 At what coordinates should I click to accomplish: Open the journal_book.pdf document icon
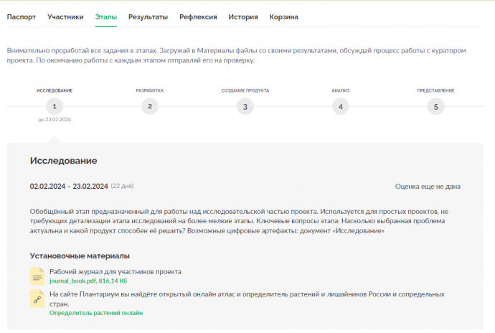[x=37, y=276]
